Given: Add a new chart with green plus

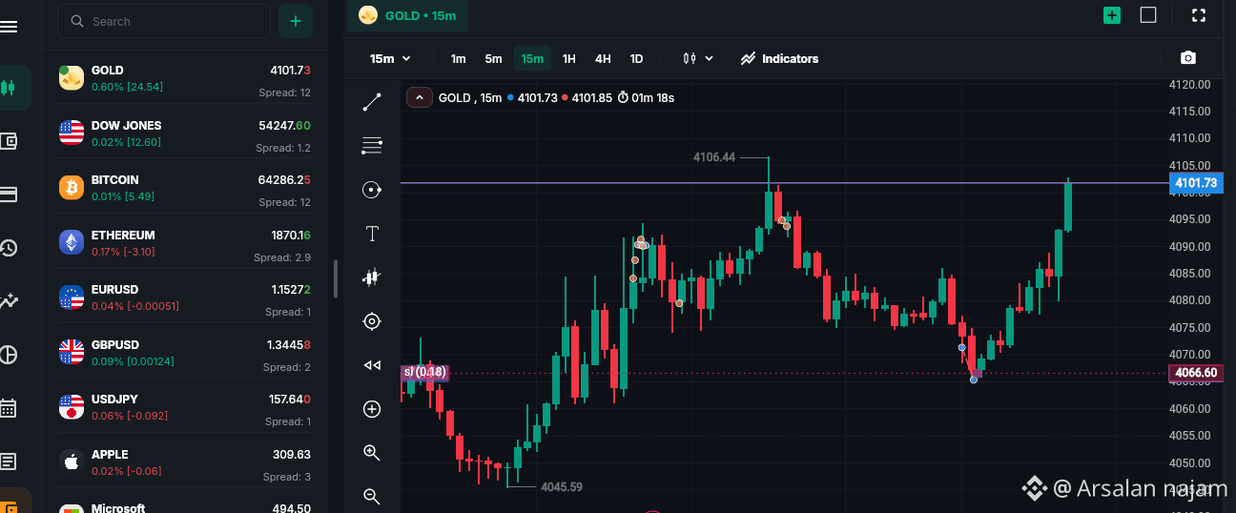Looking at the screenshot, I should pyautogui.click(x=1112, y=15).
